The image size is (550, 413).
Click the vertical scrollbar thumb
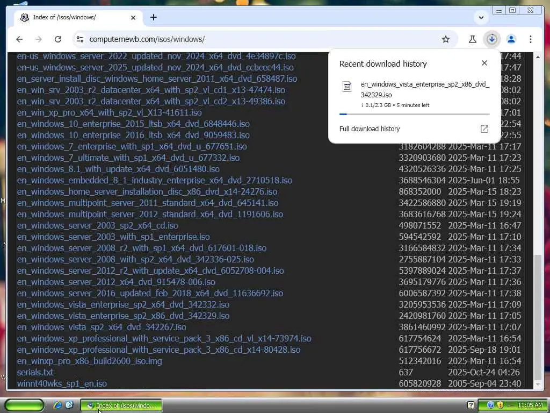tap(538, 317)
